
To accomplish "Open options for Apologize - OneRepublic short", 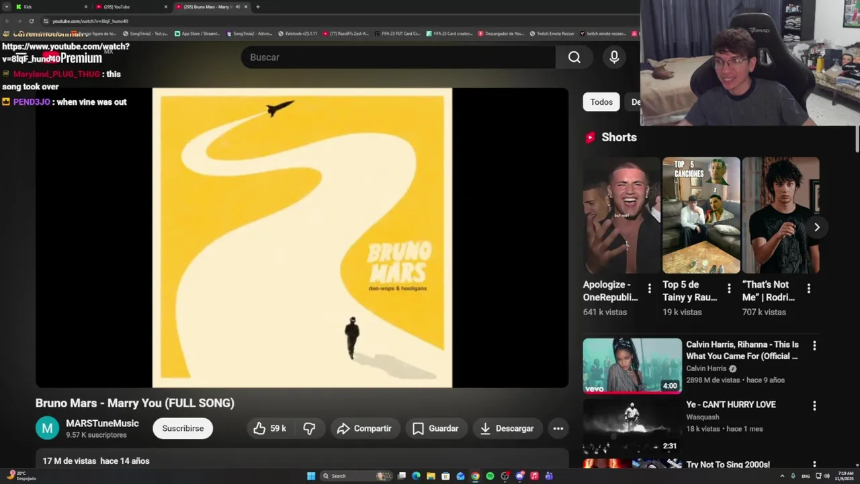I will (649, 288).
